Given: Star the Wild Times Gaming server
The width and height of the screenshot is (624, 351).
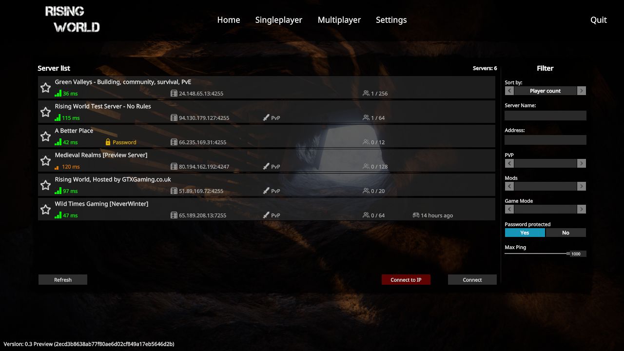Looking at the screenshot, I should (45, 210).
